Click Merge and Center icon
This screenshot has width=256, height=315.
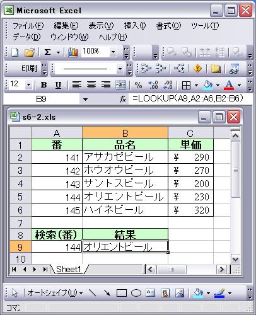[x=120, y=85]
